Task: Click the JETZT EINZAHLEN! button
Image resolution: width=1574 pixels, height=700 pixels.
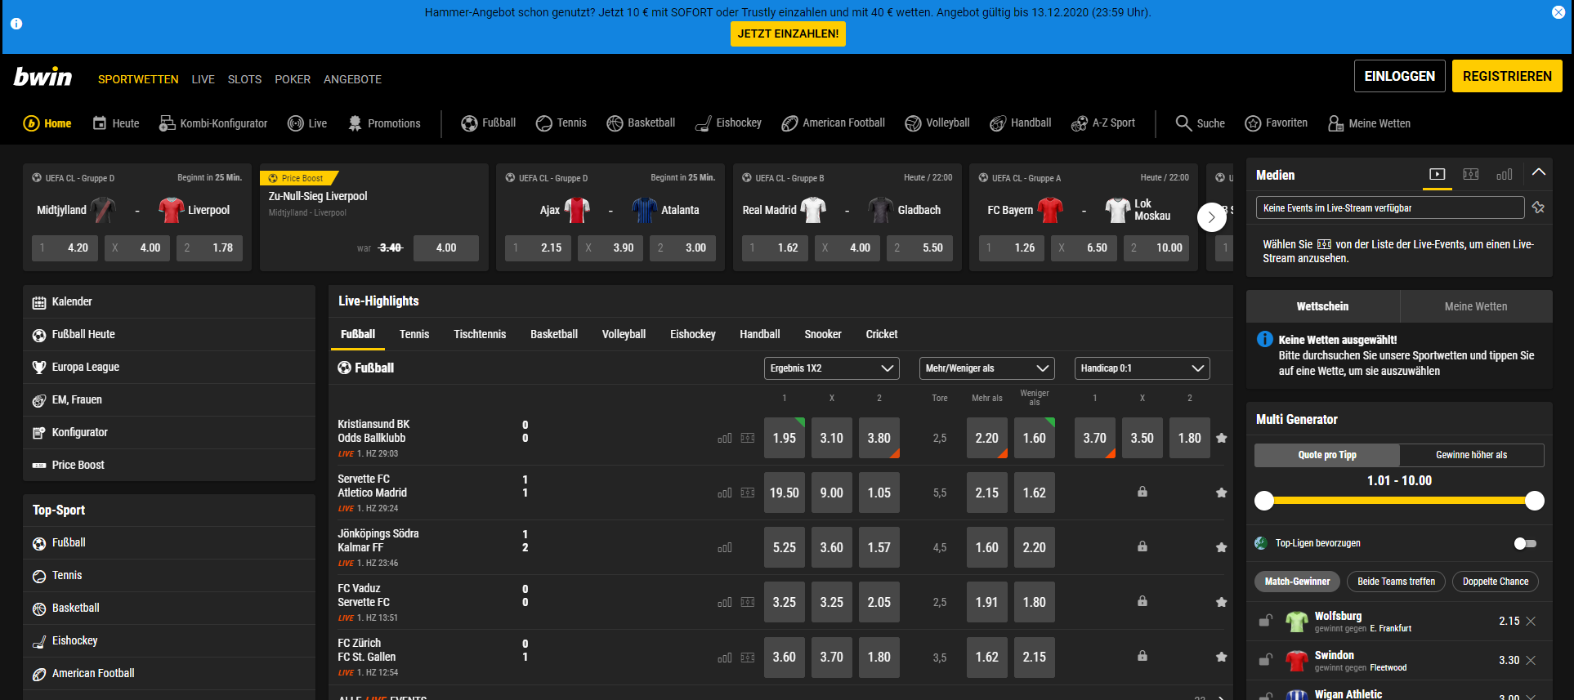Action: (x=788, y=33)
